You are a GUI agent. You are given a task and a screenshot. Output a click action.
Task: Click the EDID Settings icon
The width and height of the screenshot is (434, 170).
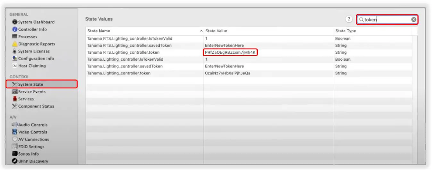[15, 147]
